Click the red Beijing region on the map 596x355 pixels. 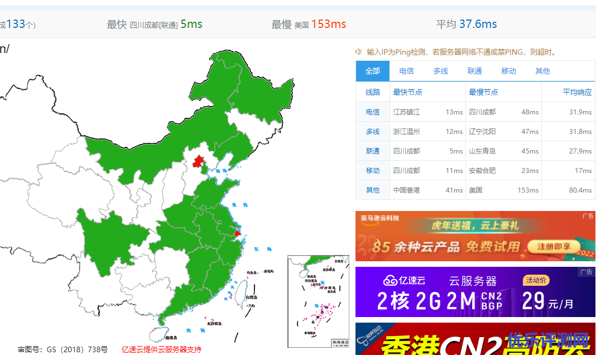pos(198,161)
